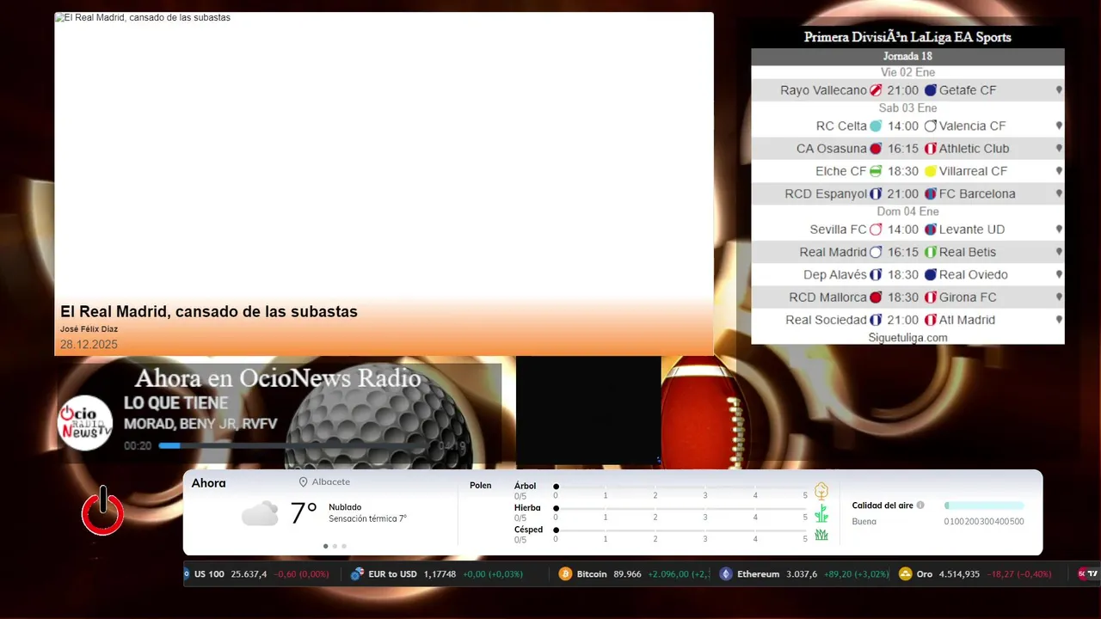The height and width of the screenshot is (619, 1101).
Task: Click the Bitcoin ticker label
Action: tap(592, 574)
